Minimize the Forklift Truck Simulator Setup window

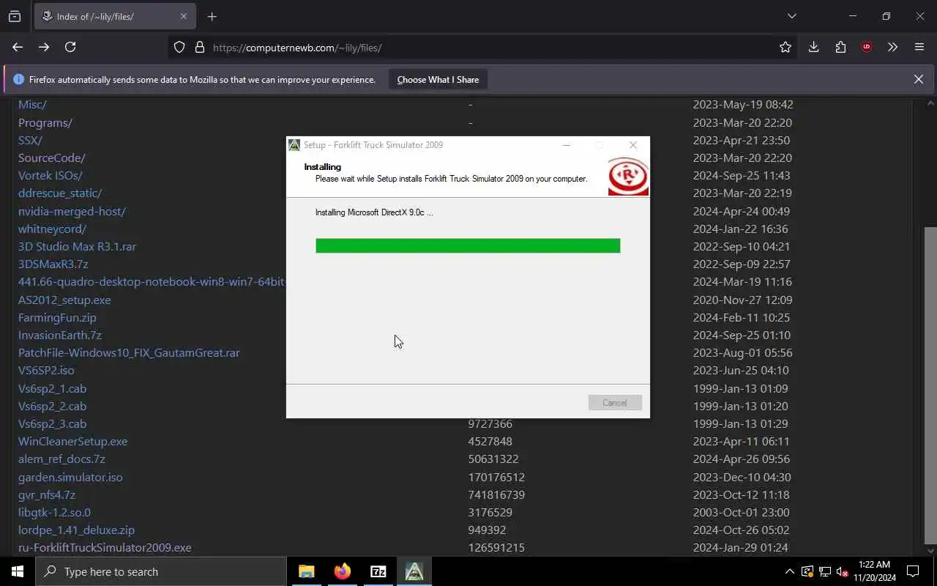(566, 145)
